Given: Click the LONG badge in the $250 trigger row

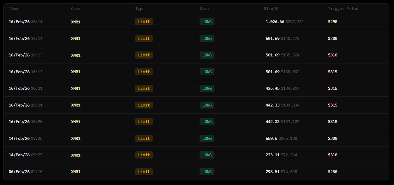Looking at the screenshot, I should [207, 172].
